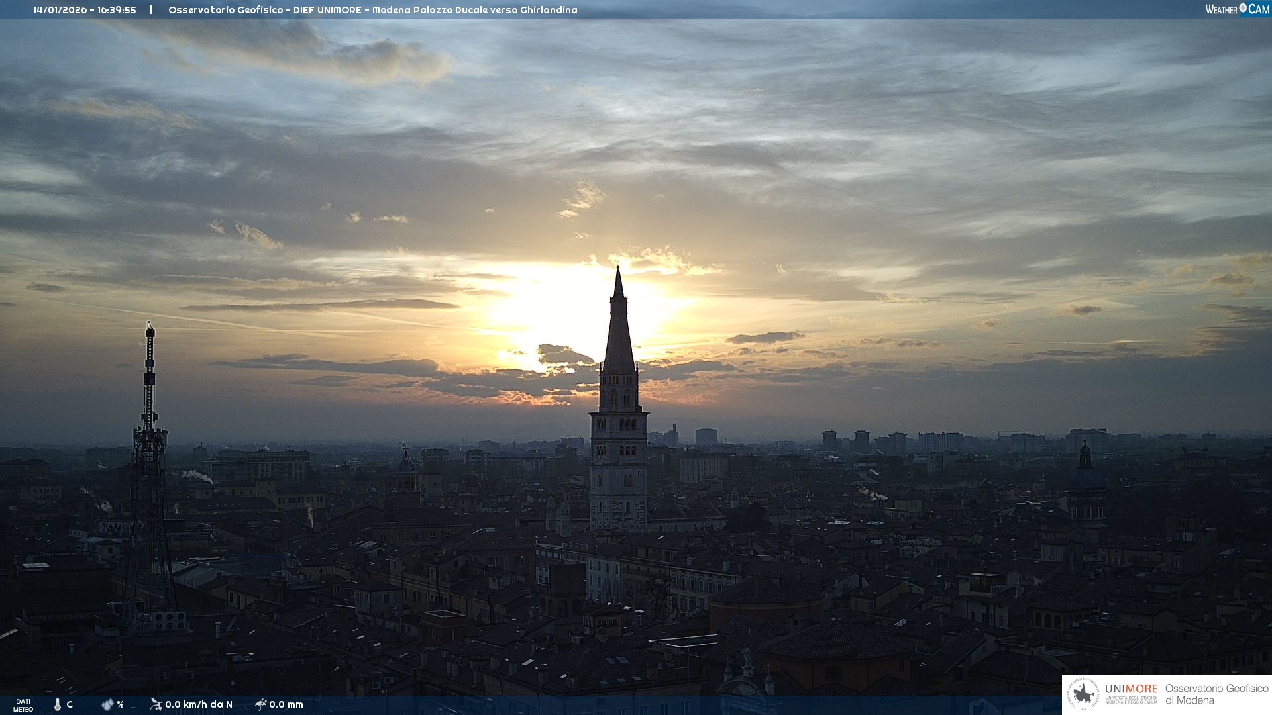Click the humidity percent label
The height and width of the screenshot is (715, 1272).
[120, 704]
